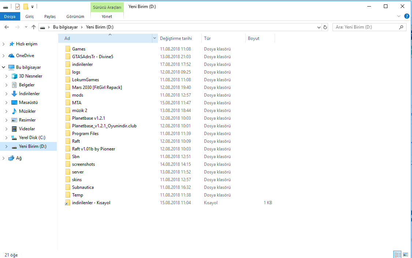Go up one level with up arrow
The height and width of the screenshot is (258, 412).
pyautogui.click(x=34, y=27)
